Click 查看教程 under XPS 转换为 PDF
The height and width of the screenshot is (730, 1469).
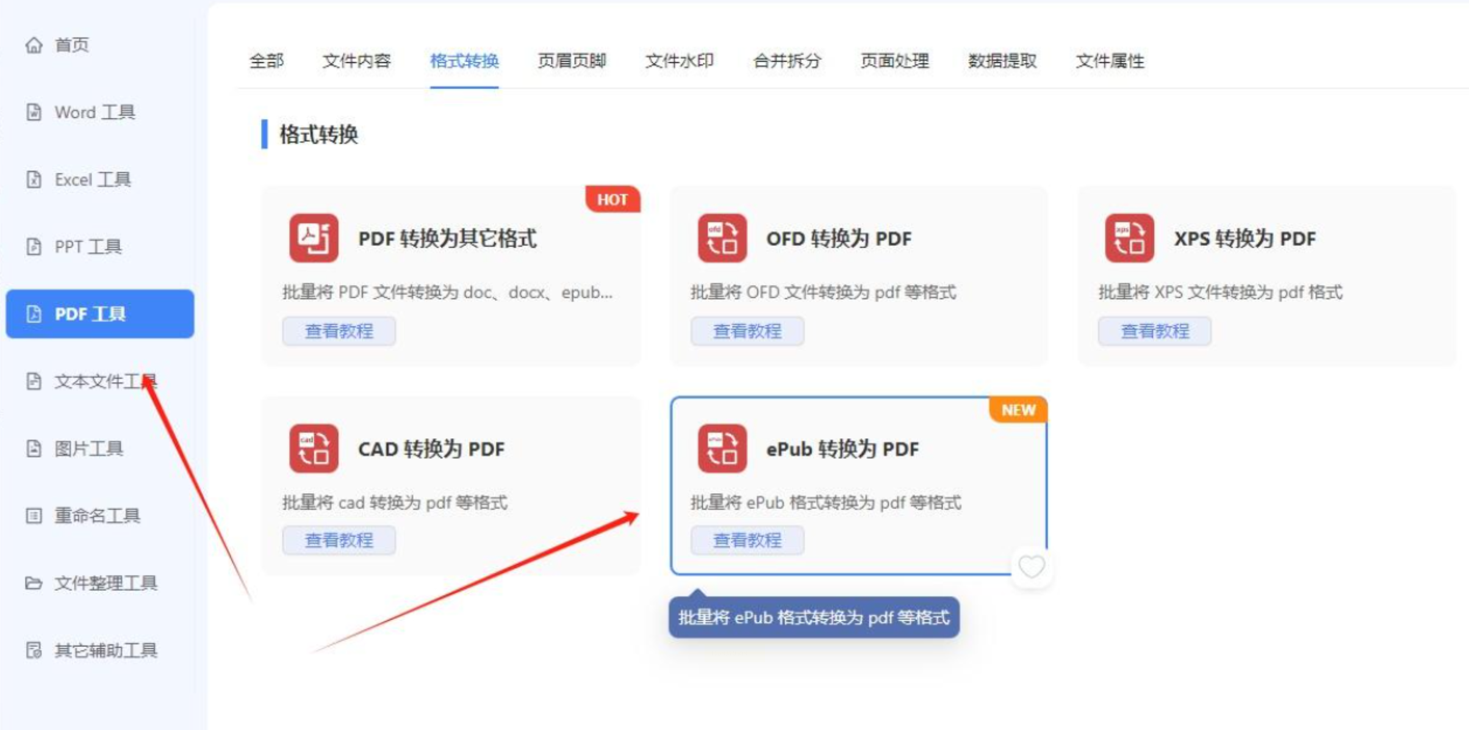click(1155, 331)
